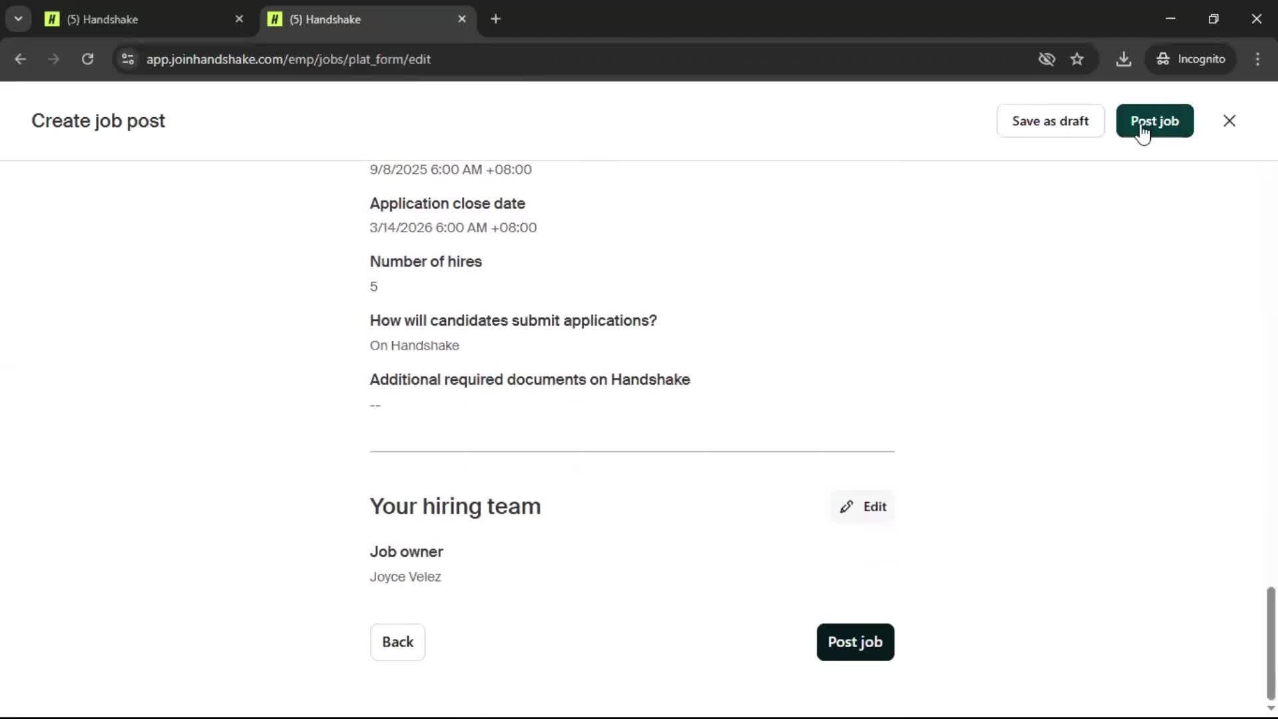Click the page vertical scrollbar thumb
1278x719 pixels.
1271,643
